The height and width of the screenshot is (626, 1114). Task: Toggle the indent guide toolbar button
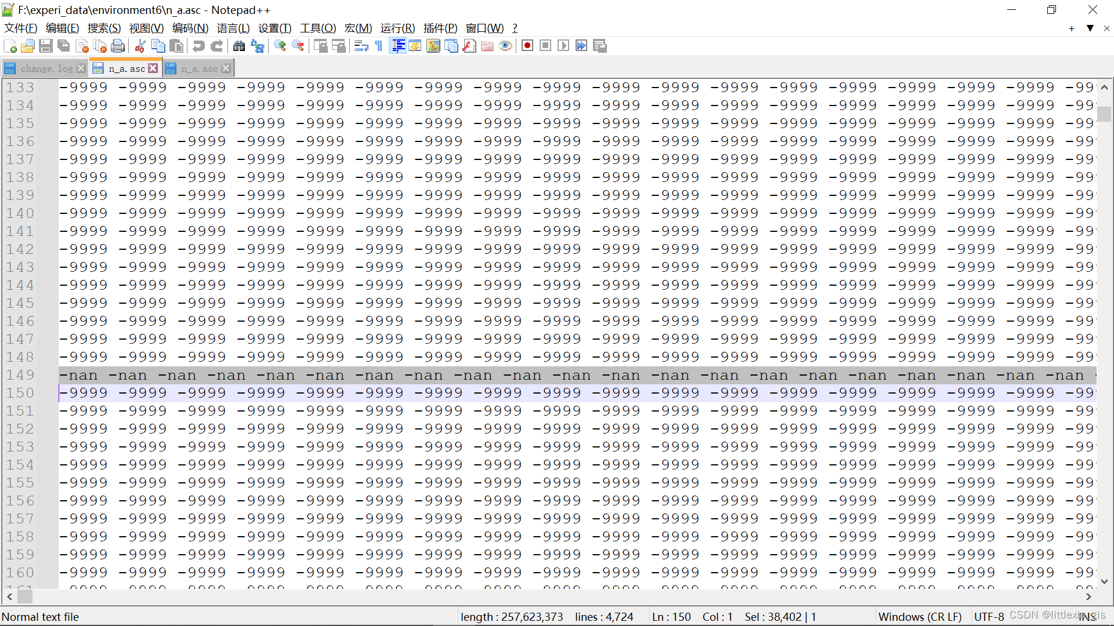[398, 46]
